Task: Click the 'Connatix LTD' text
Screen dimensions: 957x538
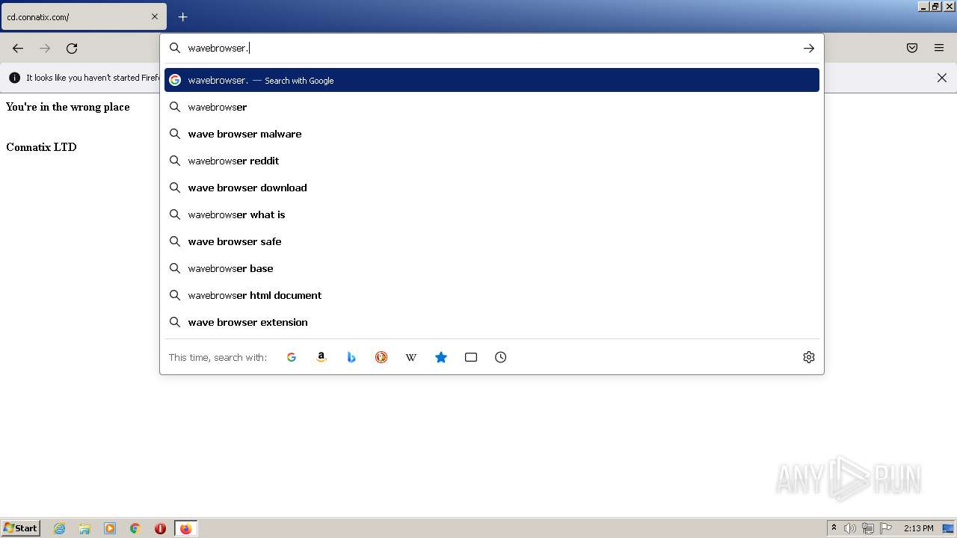Action: pyautogui.click(x=41, y=147)
